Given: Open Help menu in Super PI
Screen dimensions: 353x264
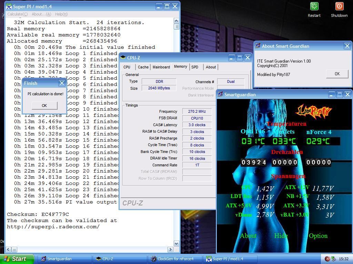Looking at the screenshot, I should tap(61, 14).
